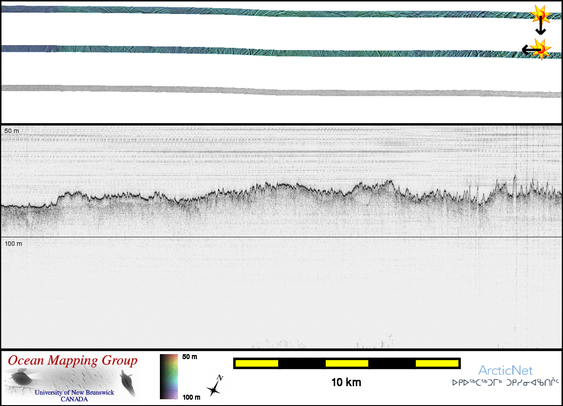Click the Ocean Mapping Group title
The height and width of the screenshot is (406, 563).
(73, 361)
